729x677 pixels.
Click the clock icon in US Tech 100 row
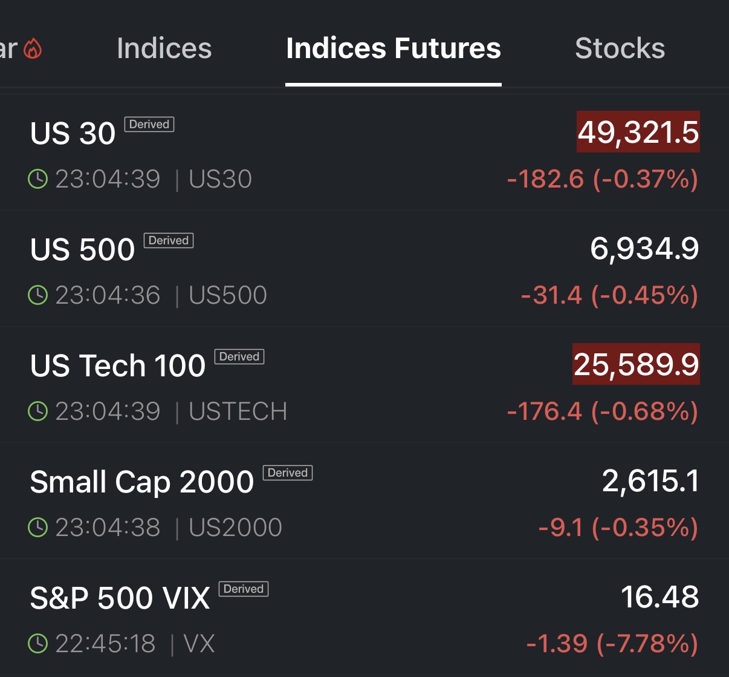click(38, 411)
